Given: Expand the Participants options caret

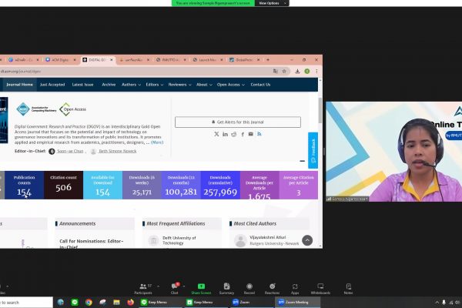Looking at the screenshot, I should point(158,286).
